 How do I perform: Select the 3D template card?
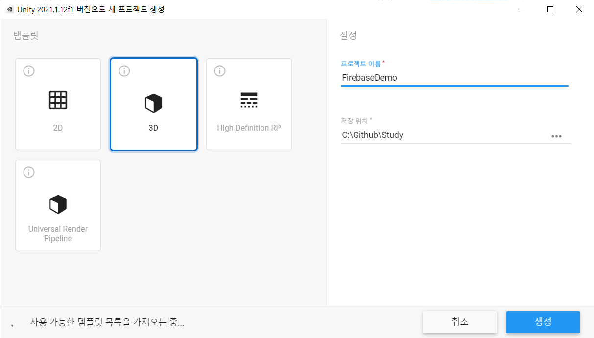(x=154, y=104)
